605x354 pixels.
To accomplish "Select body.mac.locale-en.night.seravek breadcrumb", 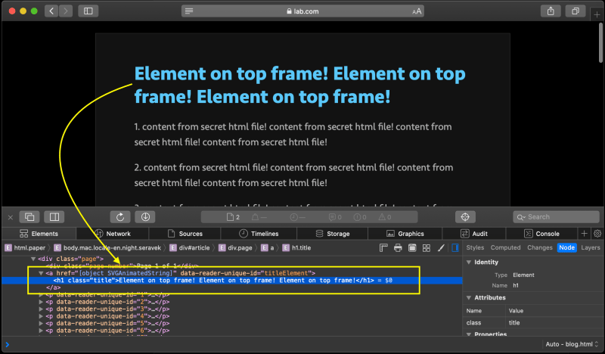I will (x=107, y=248).
